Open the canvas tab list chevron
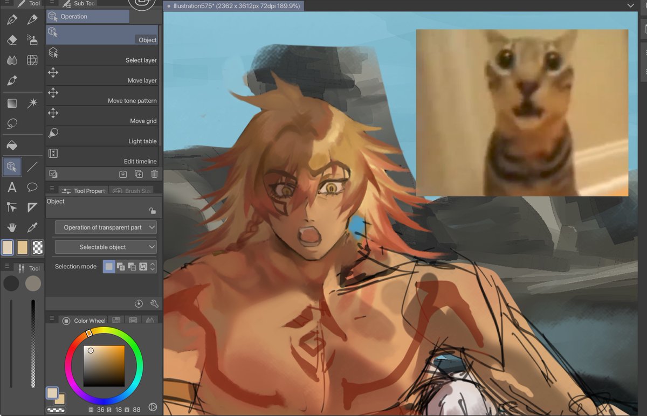Screen dimensions: 647x416 tap(631, 5)
